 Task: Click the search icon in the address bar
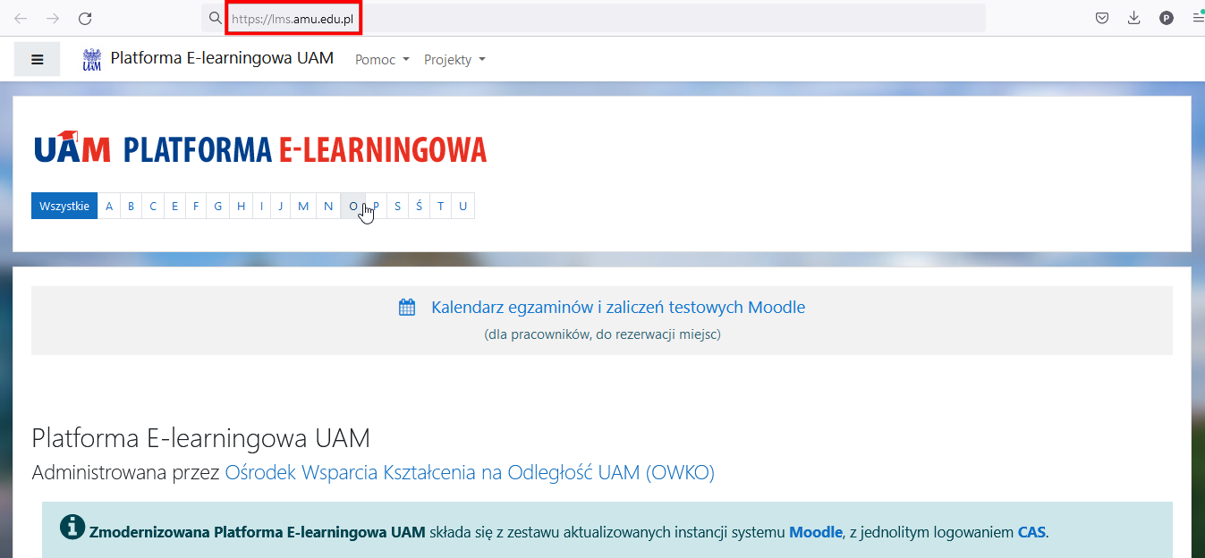click(x=215, y=17)
